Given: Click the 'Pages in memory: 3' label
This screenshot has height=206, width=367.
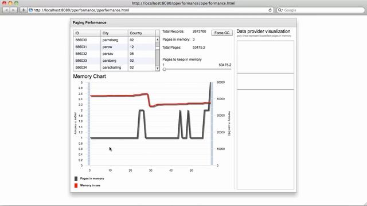Looking at the screenshot, I should [x=178, y=39].
